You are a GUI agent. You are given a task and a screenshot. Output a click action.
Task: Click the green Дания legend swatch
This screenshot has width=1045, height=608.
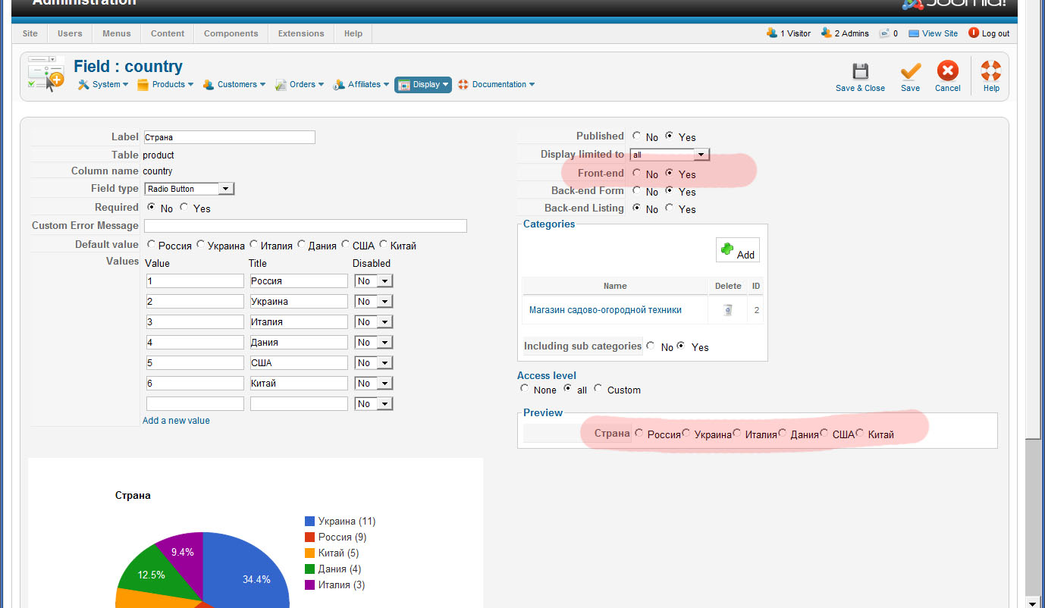point(309,569)
